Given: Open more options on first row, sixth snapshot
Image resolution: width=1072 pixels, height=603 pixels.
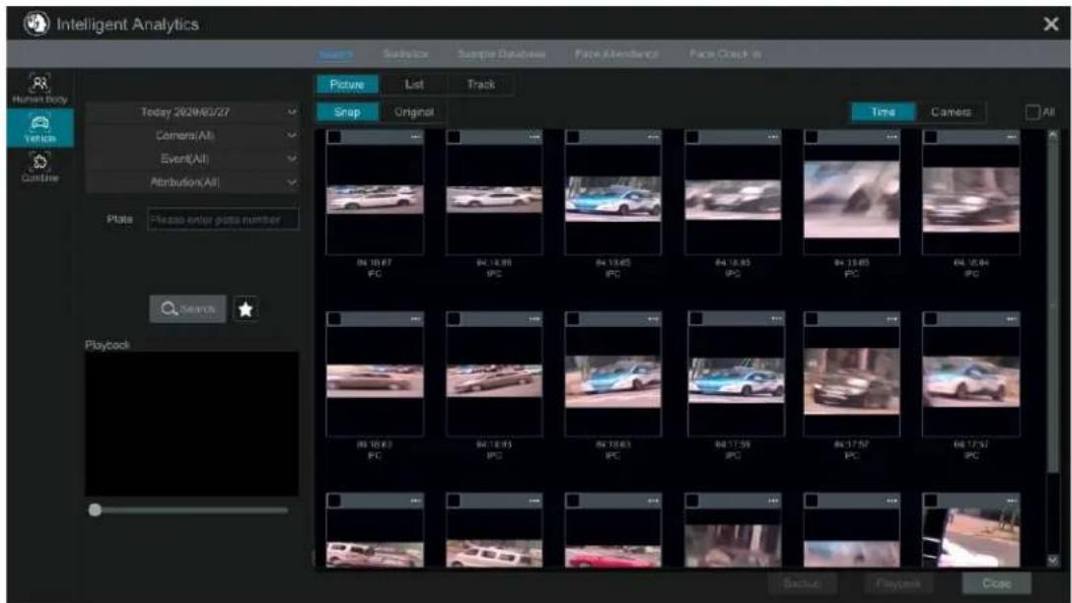Looking at the screenshot, I should pos(1011,137).
